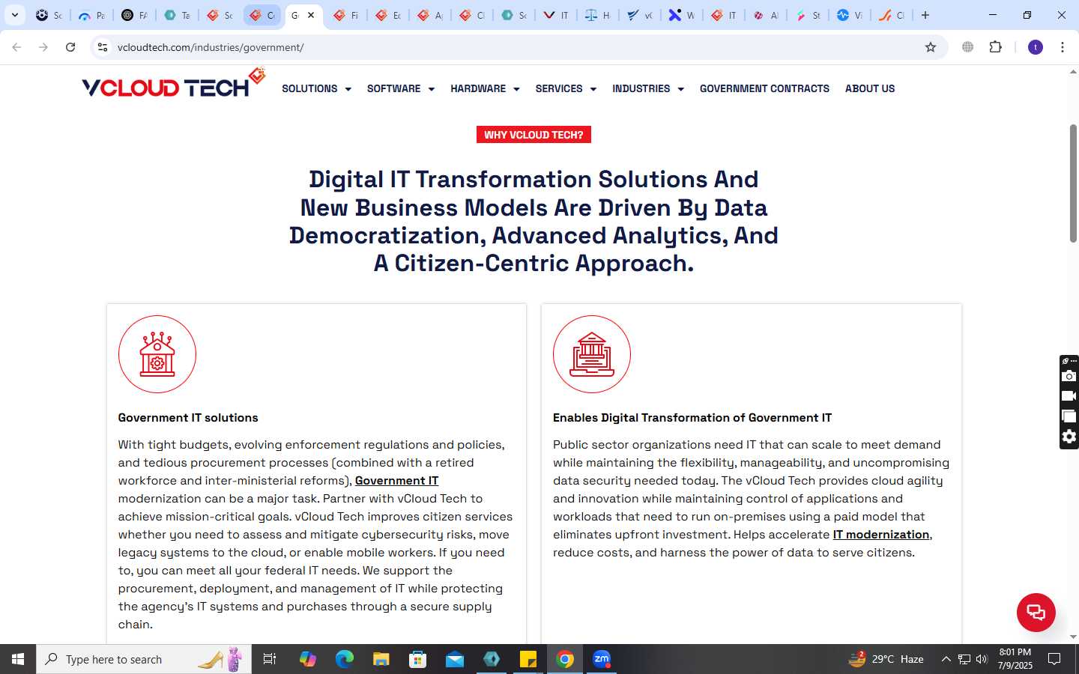Follow the 'IT modernization' link
The height and width of the screenshot is (674, 1079).
point(881,535)
